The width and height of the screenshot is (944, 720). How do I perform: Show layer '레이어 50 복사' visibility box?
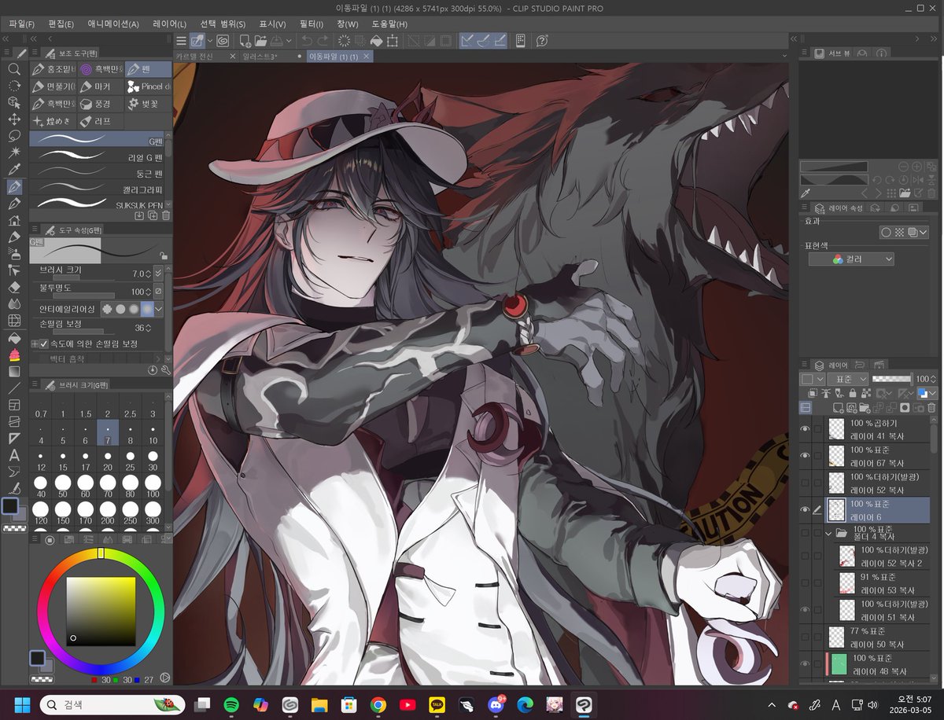805,636
